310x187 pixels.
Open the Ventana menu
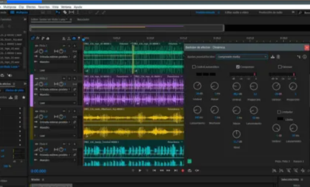point(66,7)
